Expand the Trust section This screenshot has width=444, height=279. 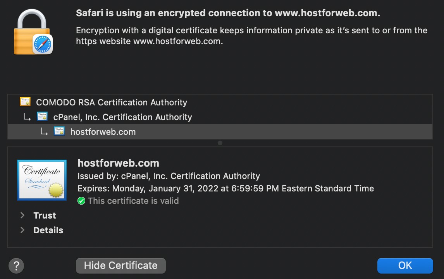pos(22,215)
